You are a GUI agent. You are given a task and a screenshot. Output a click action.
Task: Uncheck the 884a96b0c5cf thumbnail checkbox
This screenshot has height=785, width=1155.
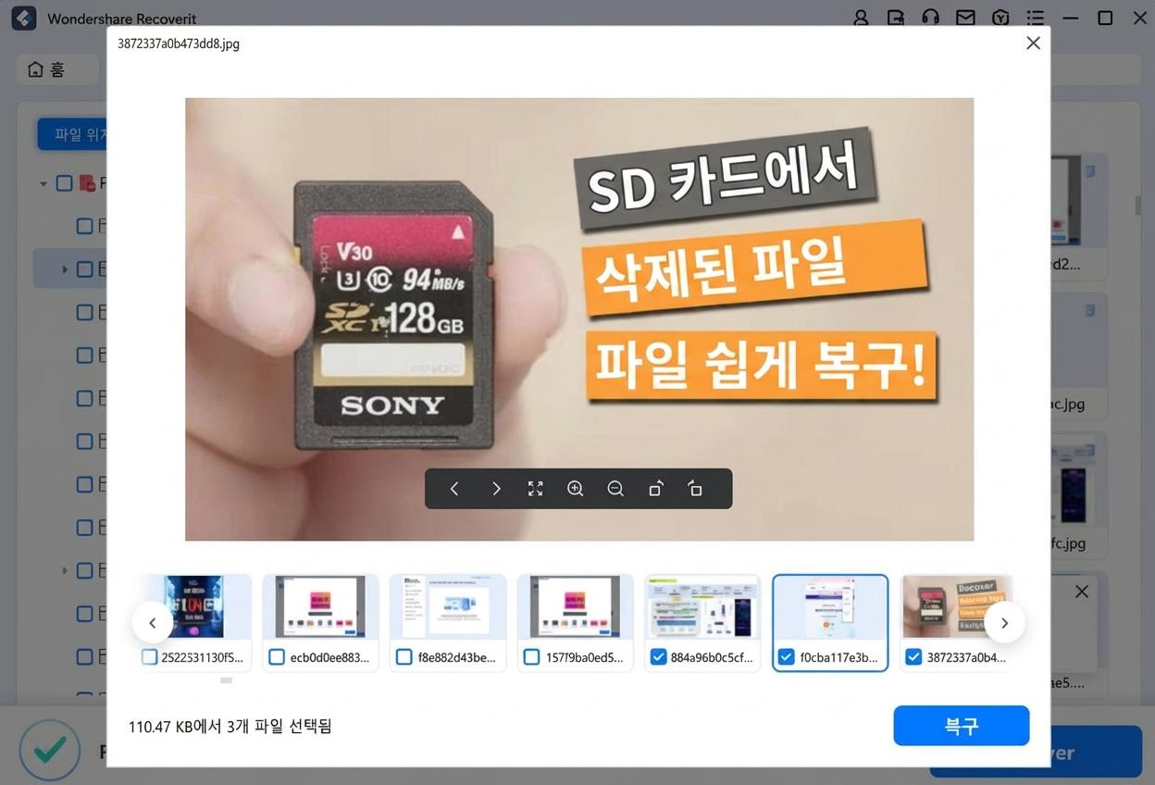pos(658,657)
